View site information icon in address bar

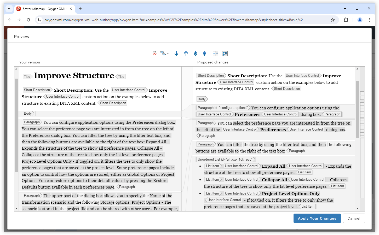(x=39, y=20)
